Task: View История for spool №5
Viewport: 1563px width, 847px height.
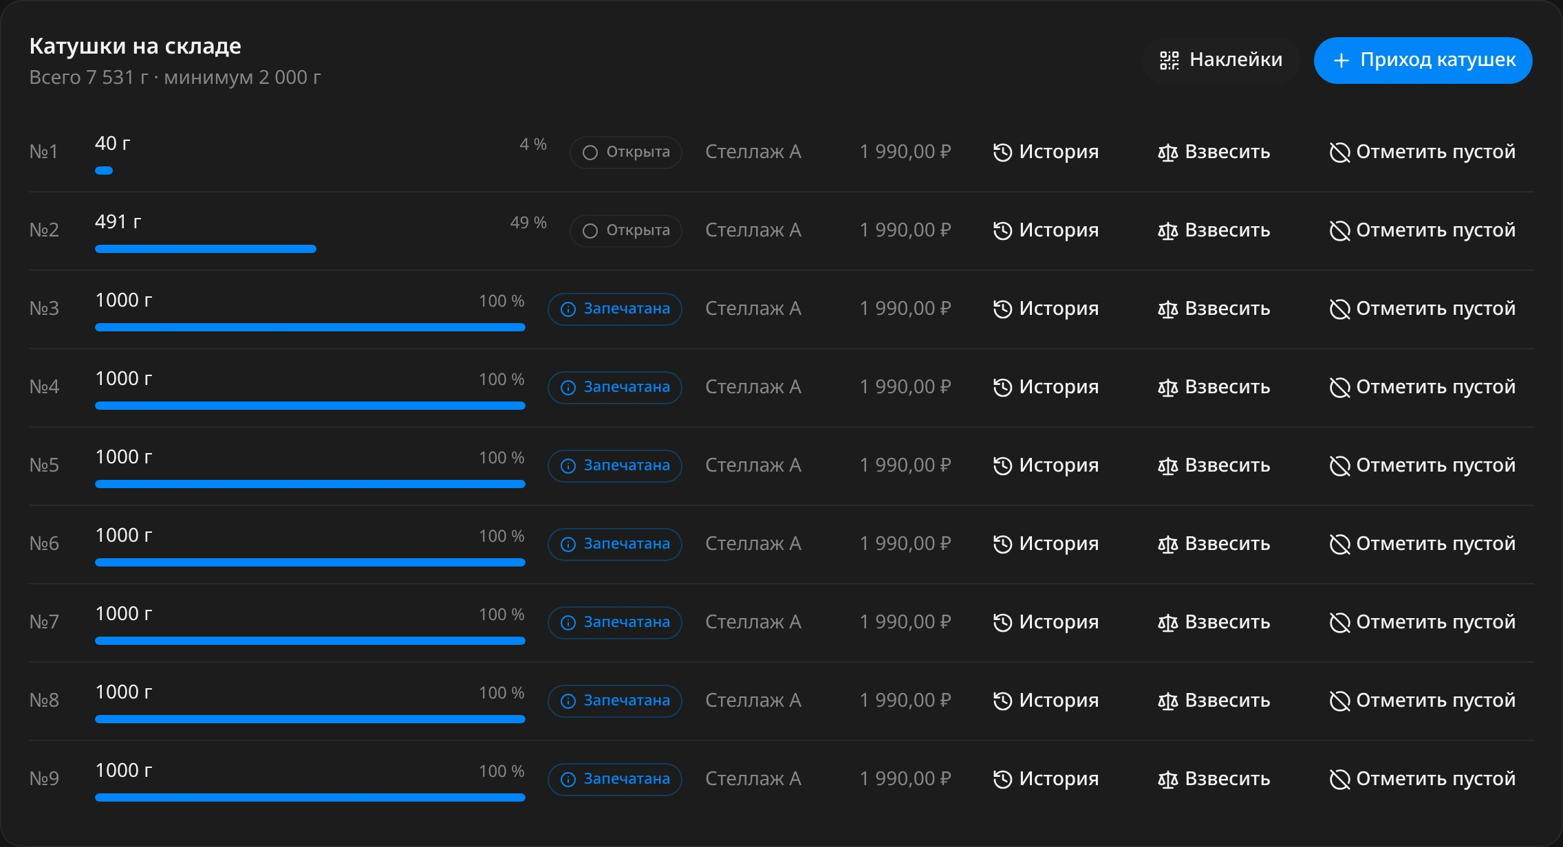Action: click(1046, 465)
